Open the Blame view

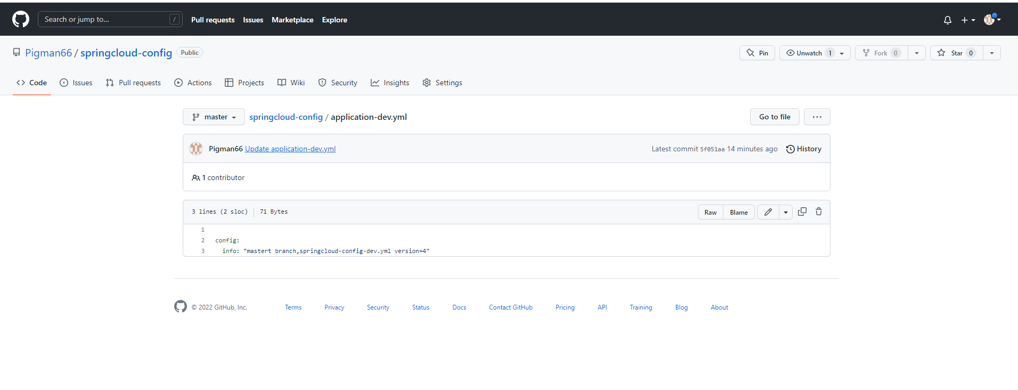coord(739,212)
